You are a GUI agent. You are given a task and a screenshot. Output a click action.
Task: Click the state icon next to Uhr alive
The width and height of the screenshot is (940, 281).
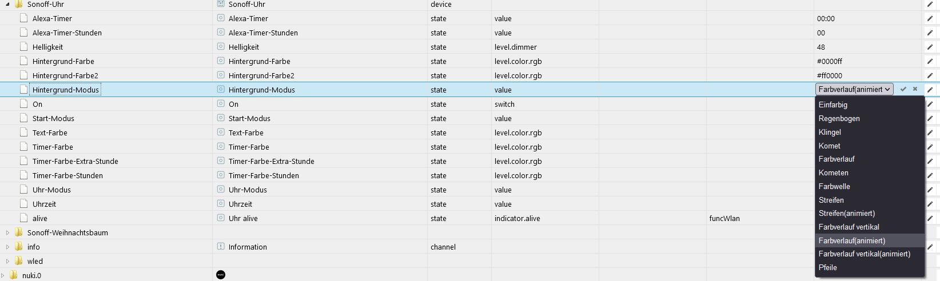pos(221,218)
